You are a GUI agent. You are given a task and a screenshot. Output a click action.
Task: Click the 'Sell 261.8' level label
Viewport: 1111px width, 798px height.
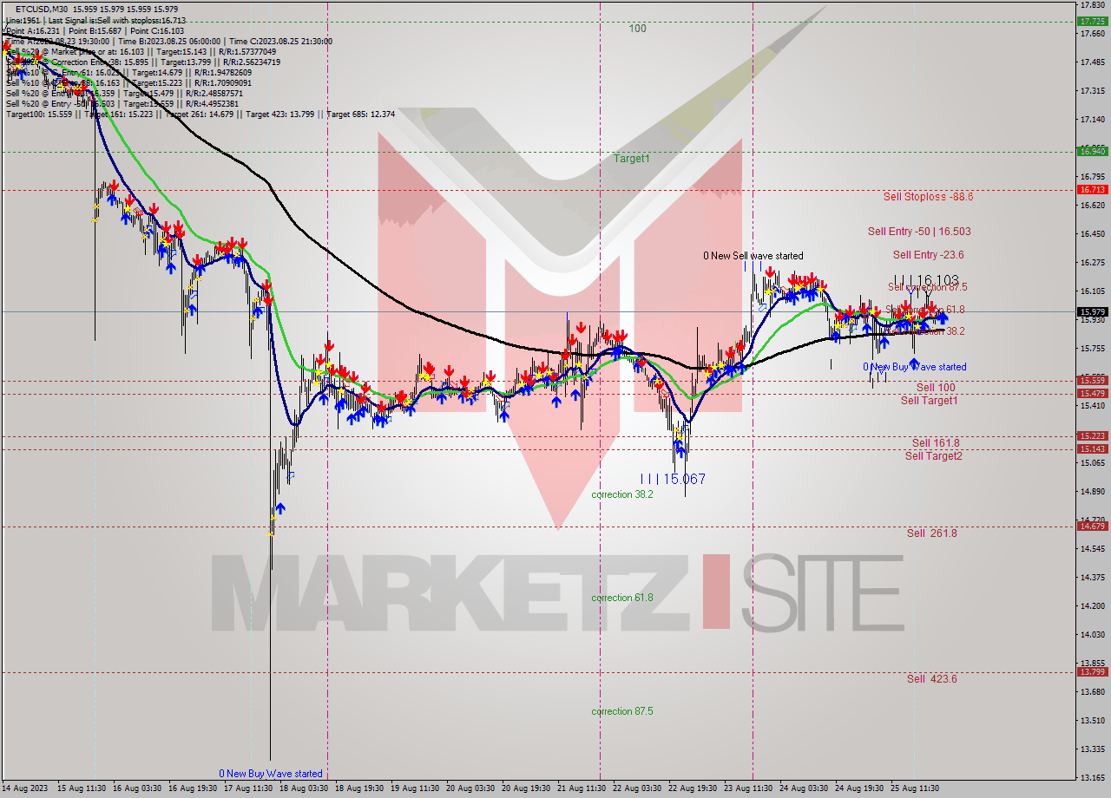[x=931, y=533]
